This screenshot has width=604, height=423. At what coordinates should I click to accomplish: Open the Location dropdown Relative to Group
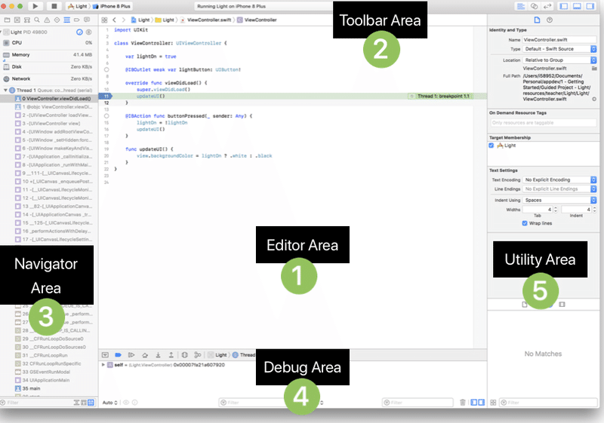click(x=559, y=60)
